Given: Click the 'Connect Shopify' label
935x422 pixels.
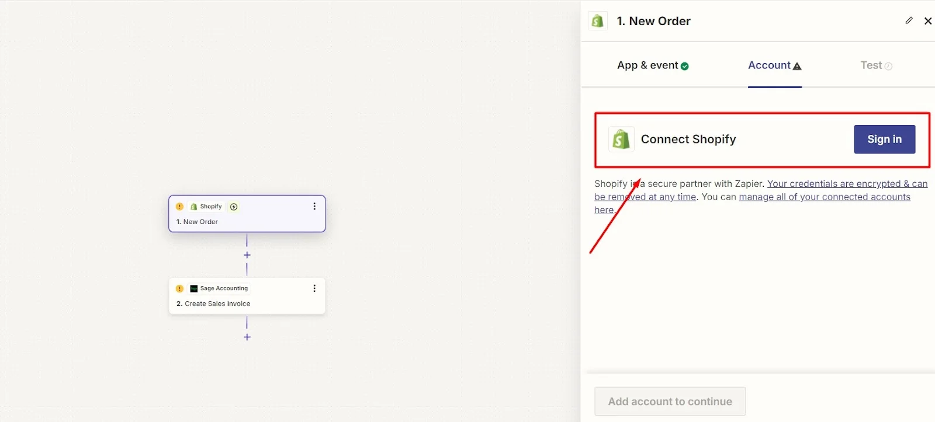Looking at the screenshot, I should pos(688,139).
